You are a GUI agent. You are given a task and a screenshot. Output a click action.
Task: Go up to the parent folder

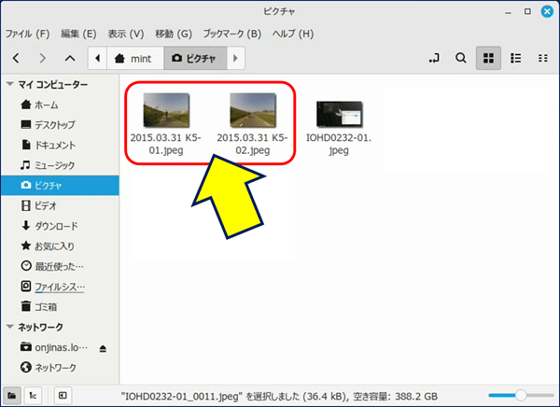click(x=70, y=58)
